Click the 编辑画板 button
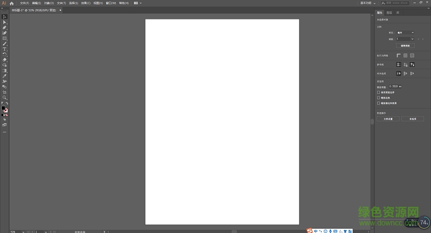This screenshot has width=431, height=233. pyautogui.click(x=405, y=46)
